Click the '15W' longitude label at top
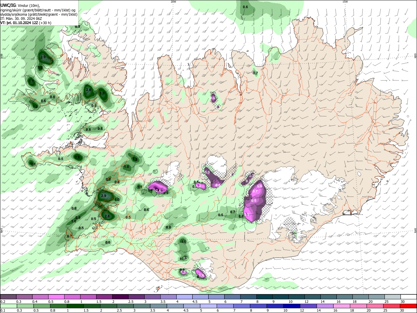 345,2
